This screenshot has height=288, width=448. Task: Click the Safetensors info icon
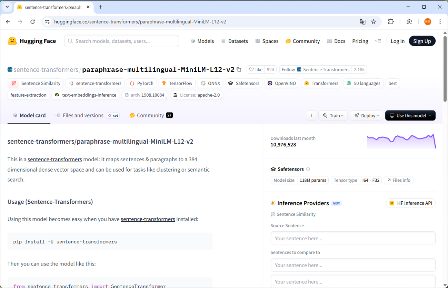pos(308,169)
